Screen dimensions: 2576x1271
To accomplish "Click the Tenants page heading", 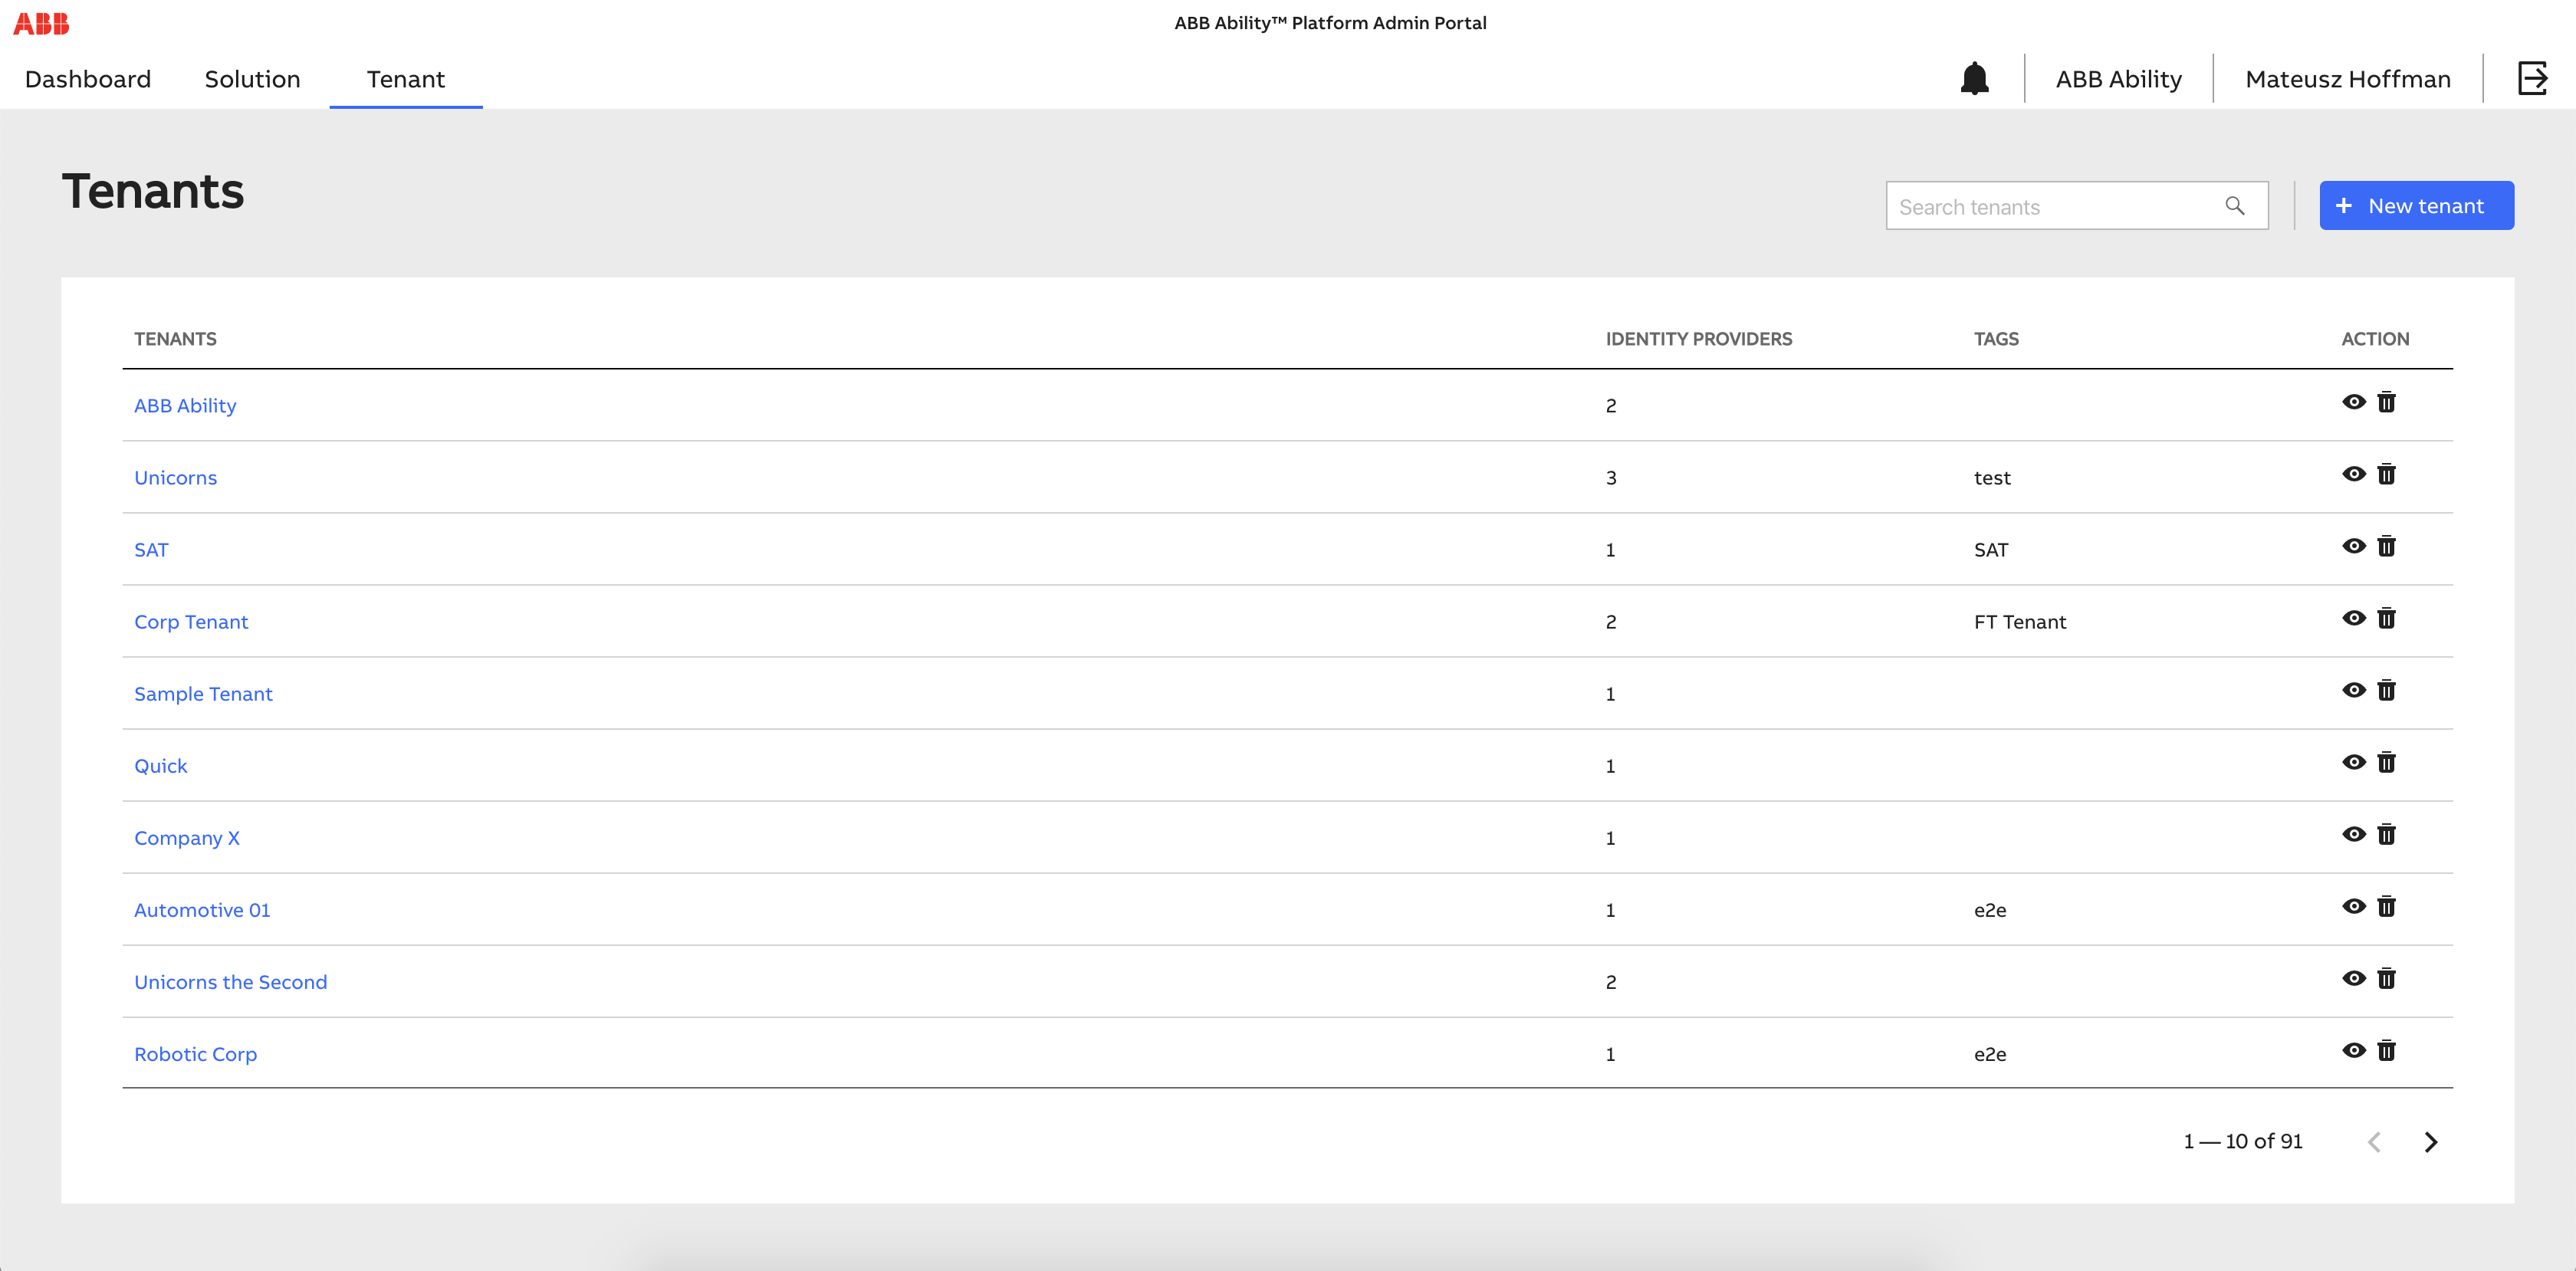I will coord(152,191).
